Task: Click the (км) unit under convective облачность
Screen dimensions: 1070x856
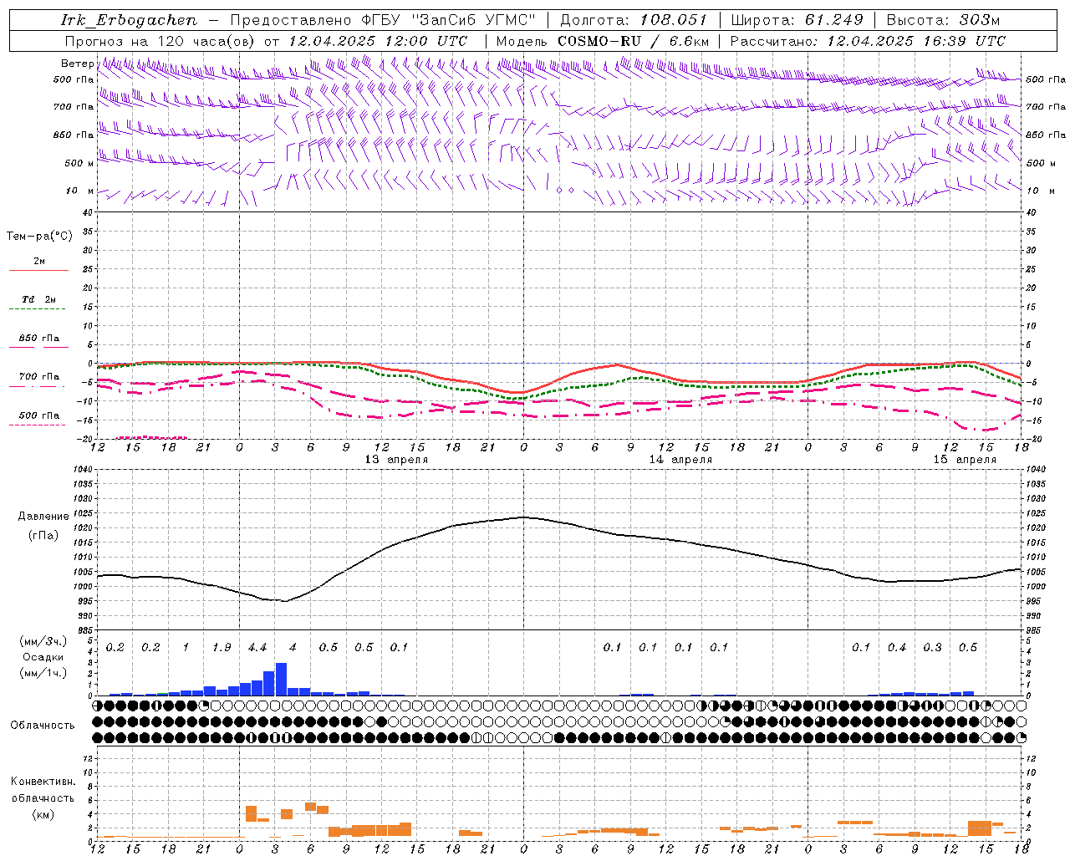Action: (43, 814)
